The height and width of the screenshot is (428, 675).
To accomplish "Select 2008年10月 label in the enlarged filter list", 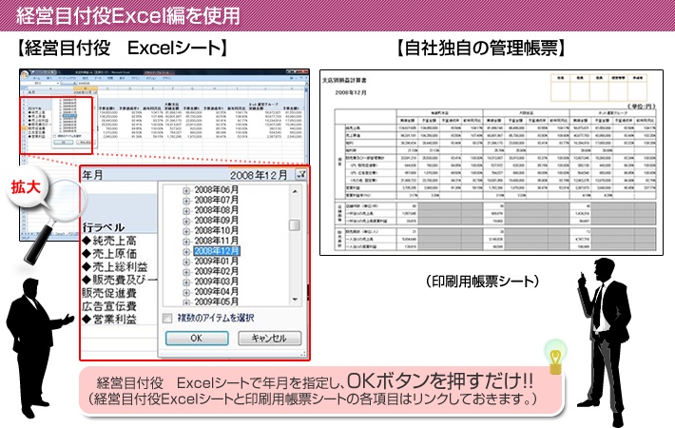I will [216, 230].
